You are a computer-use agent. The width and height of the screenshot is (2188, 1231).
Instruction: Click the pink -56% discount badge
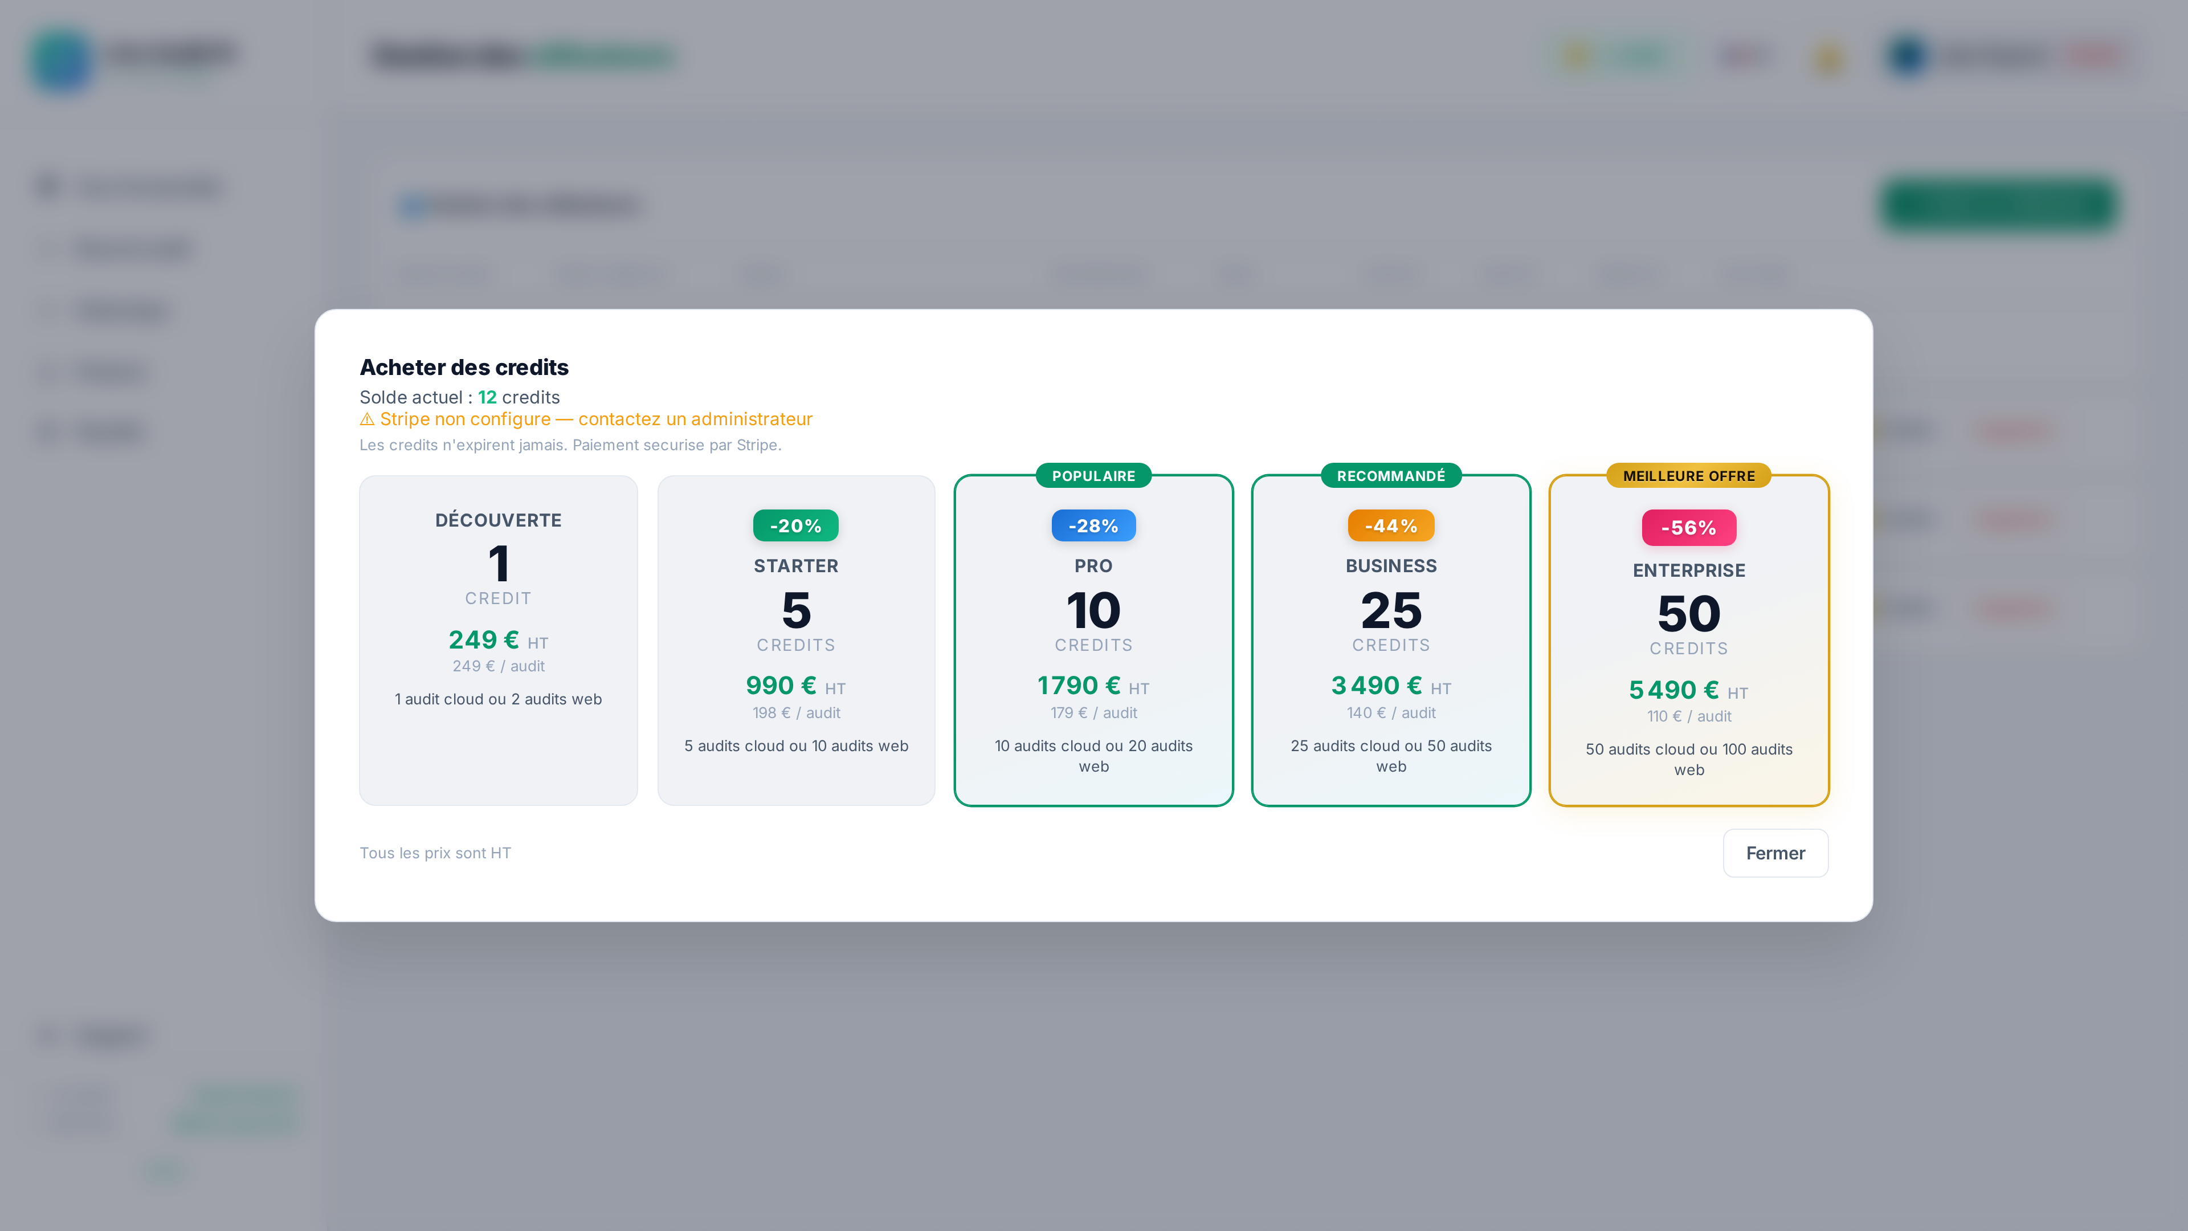click(x=1688, y=528)
